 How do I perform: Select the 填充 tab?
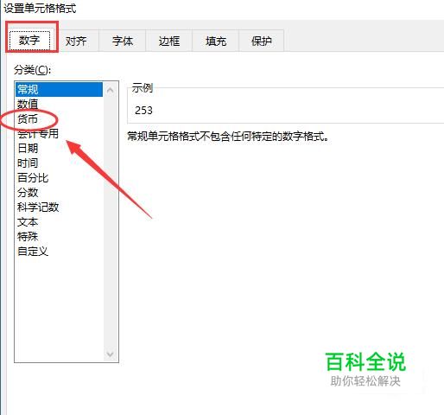(216, 41)
